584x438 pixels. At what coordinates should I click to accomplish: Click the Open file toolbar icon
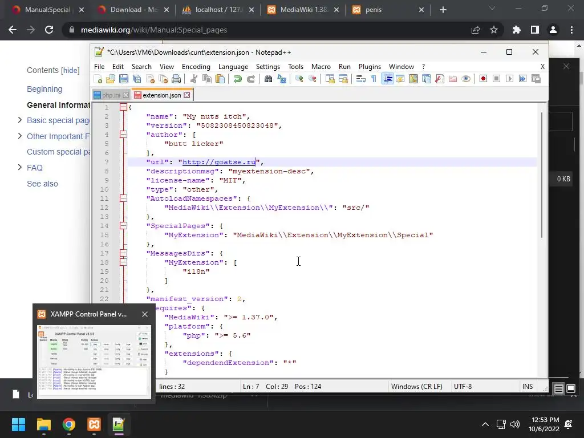[x=111, y=79]
